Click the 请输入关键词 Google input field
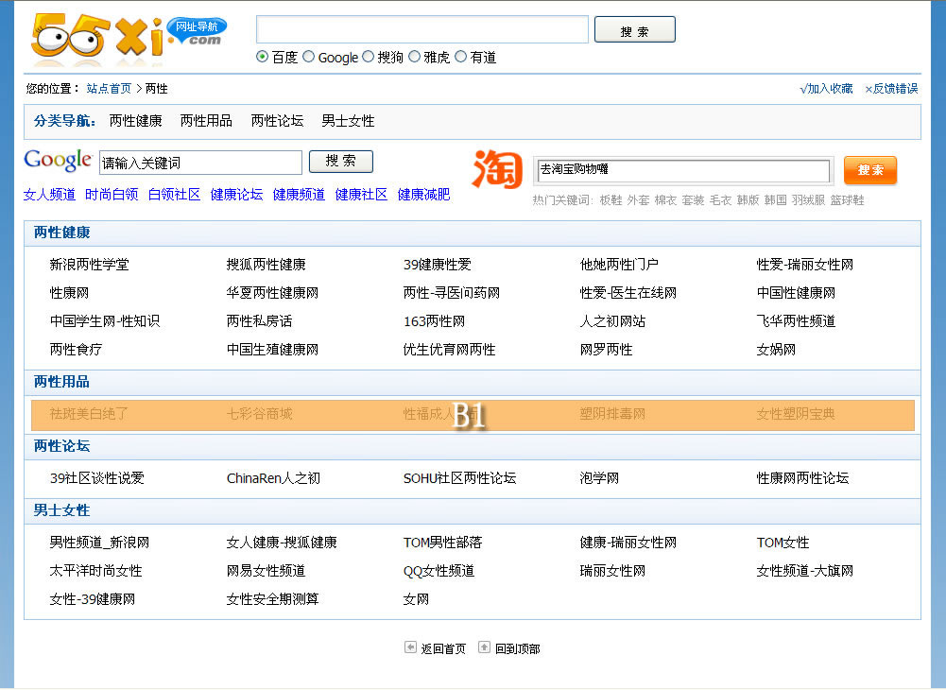The height and width of the screenshot is (690, 946). [200, 163]
